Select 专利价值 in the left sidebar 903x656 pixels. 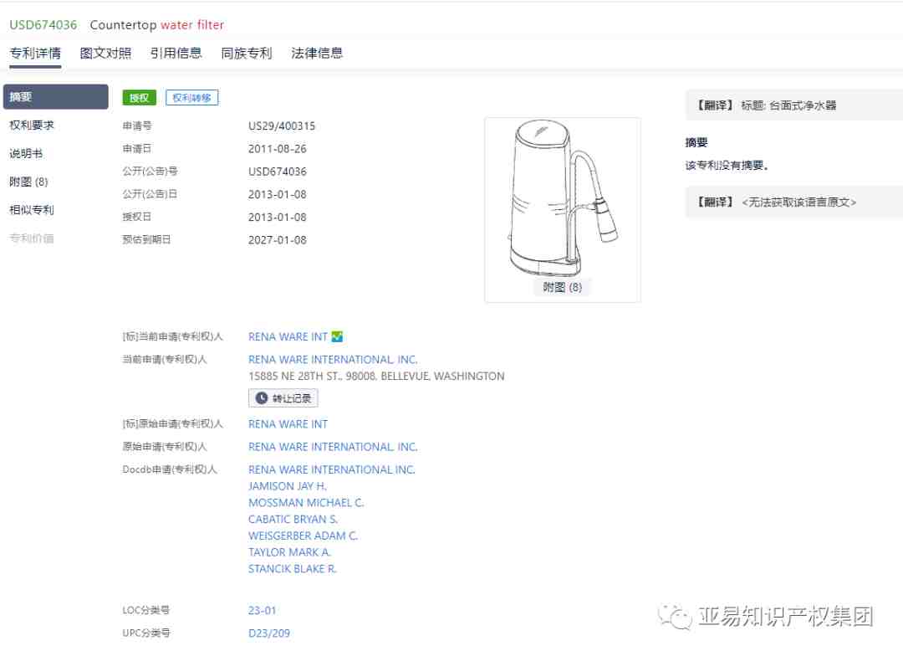tap(32, 238)
